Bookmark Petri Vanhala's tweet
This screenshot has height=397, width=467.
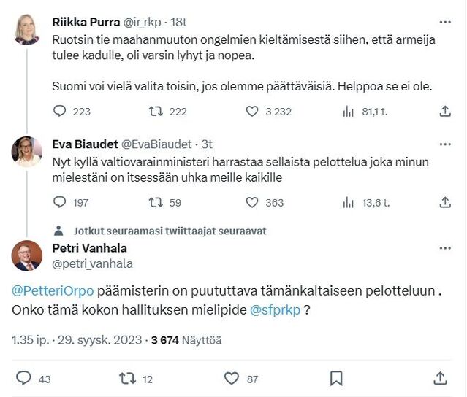pos(336,378)
